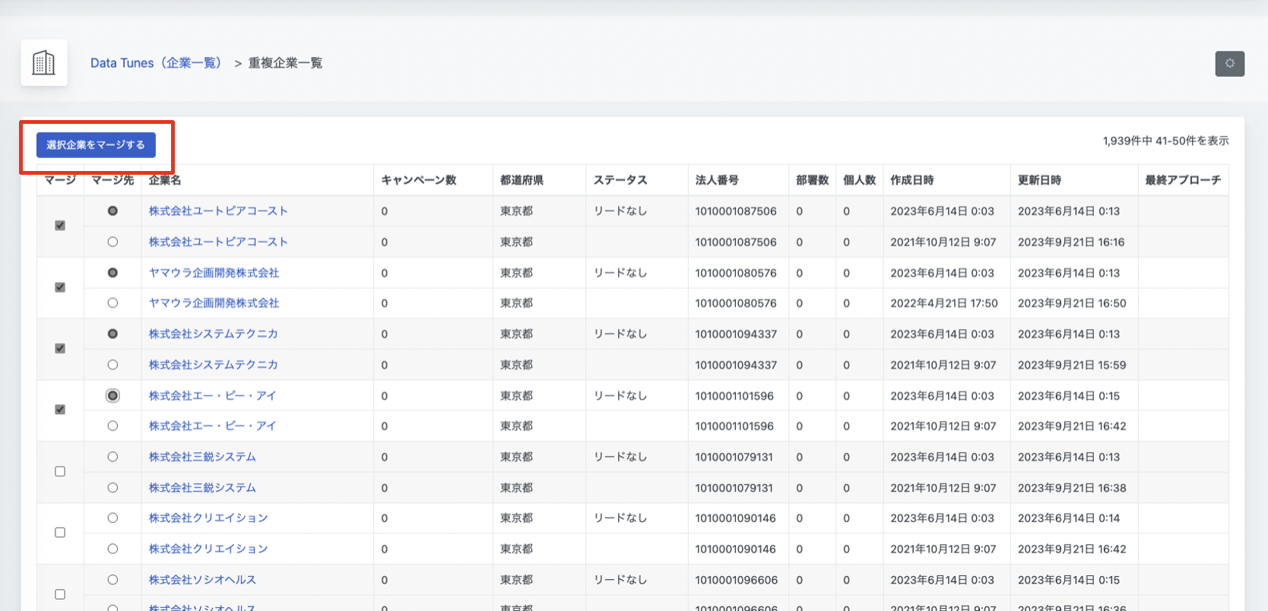Open the settings gear button
Screen dimensions: 1268x611
(1229, 64)
